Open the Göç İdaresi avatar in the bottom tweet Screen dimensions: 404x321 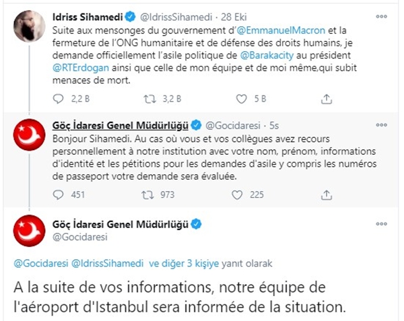(29, 231)
